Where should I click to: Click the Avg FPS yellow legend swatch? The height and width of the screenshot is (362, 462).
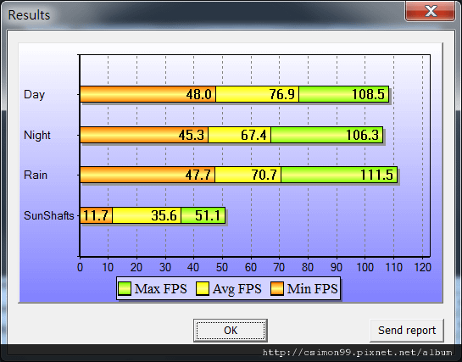pyautogui.click(x=203, y=288)
